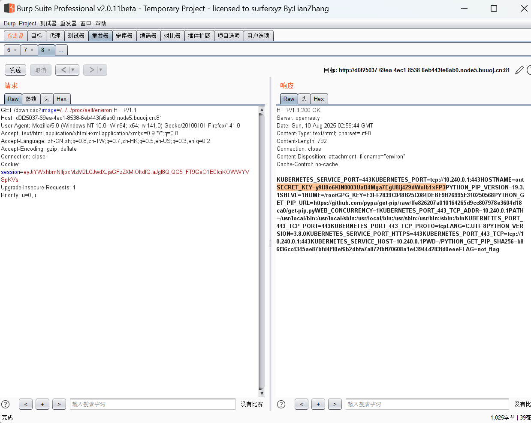Viewport: 531px width, 423px height.
Task: Switch to 编码器 decoder tab
Action: (148, 36)
